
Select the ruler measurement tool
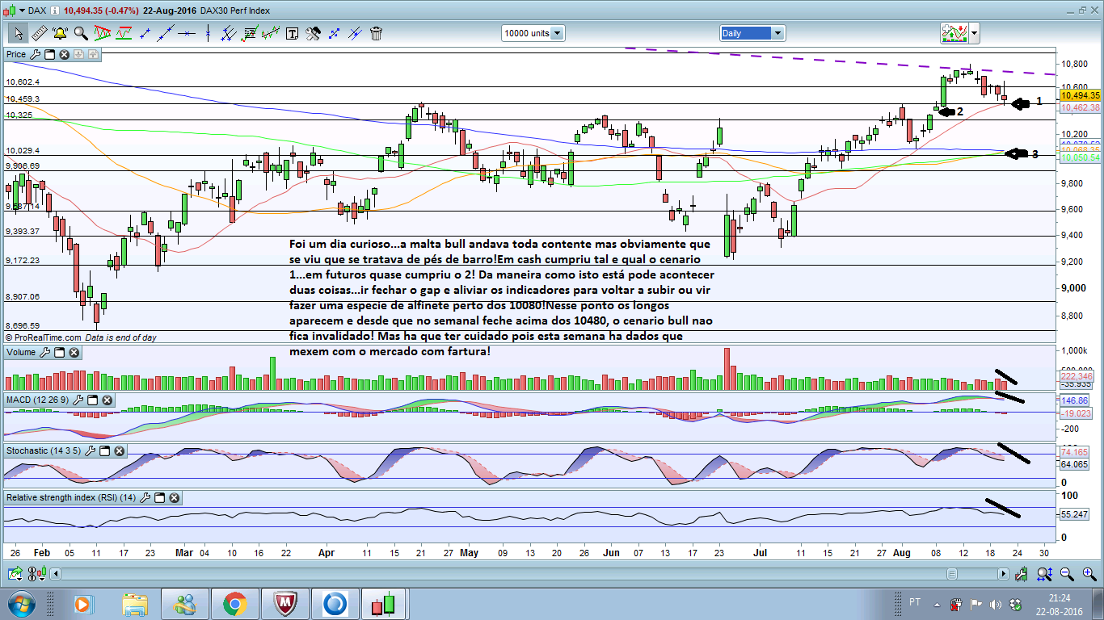pos(40,33)
